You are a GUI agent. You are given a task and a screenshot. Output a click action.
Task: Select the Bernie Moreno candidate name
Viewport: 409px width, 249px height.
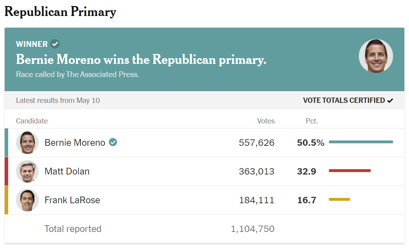75,143
